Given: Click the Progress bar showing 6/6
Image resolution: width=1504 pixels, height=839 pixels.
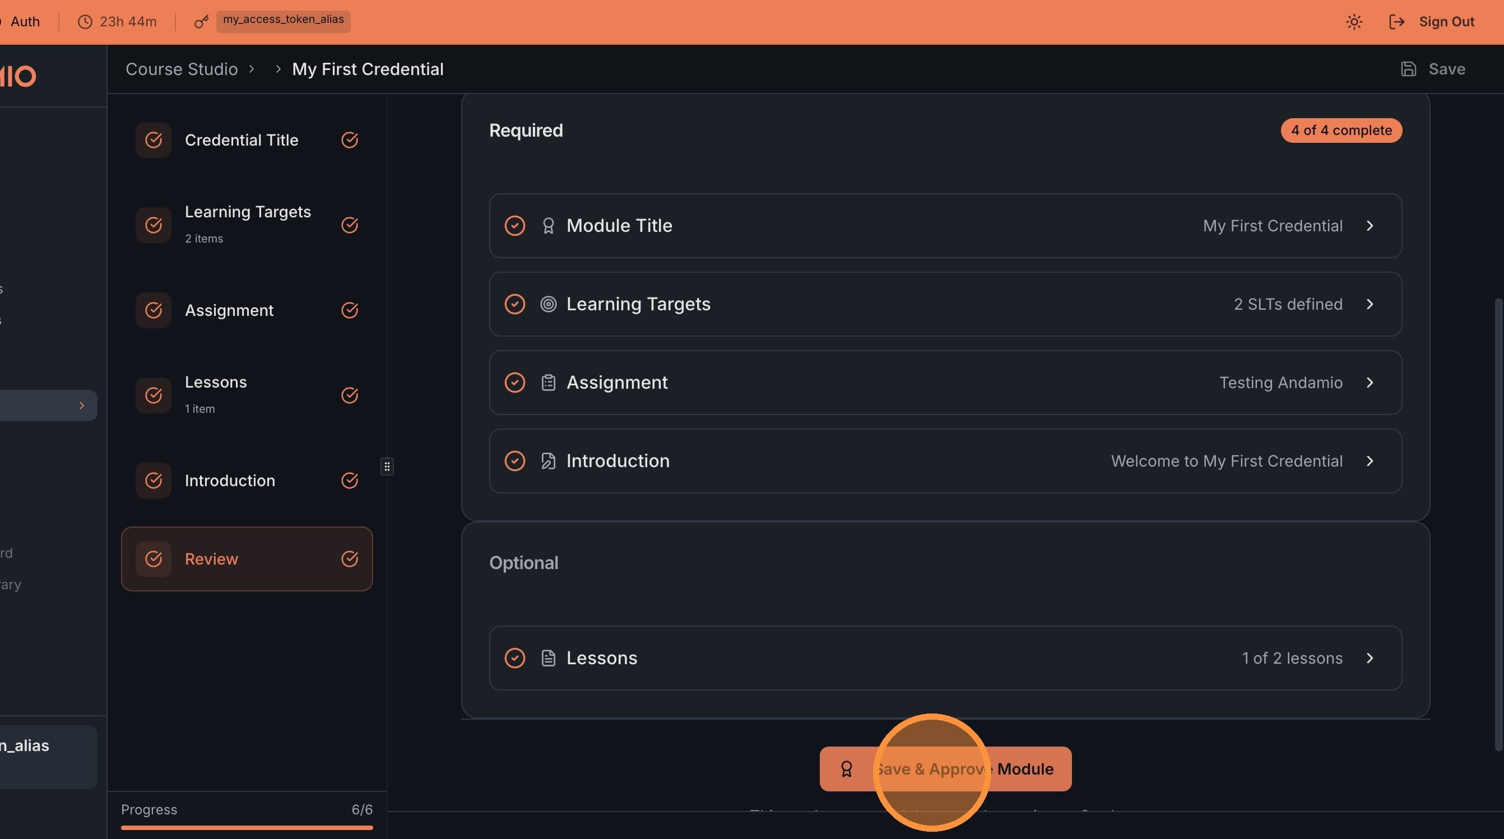Looking at the screenshot, I should (247, 827).
